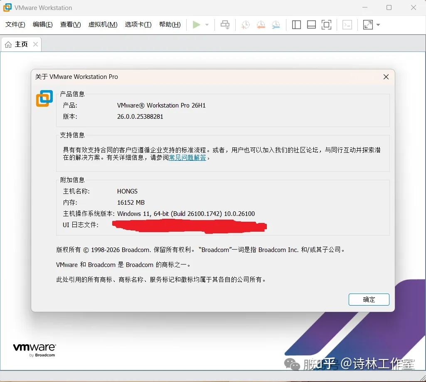This screenshot has height=382, width=426.
Task: Click the console view terminal icon
Action: [347, 25]
